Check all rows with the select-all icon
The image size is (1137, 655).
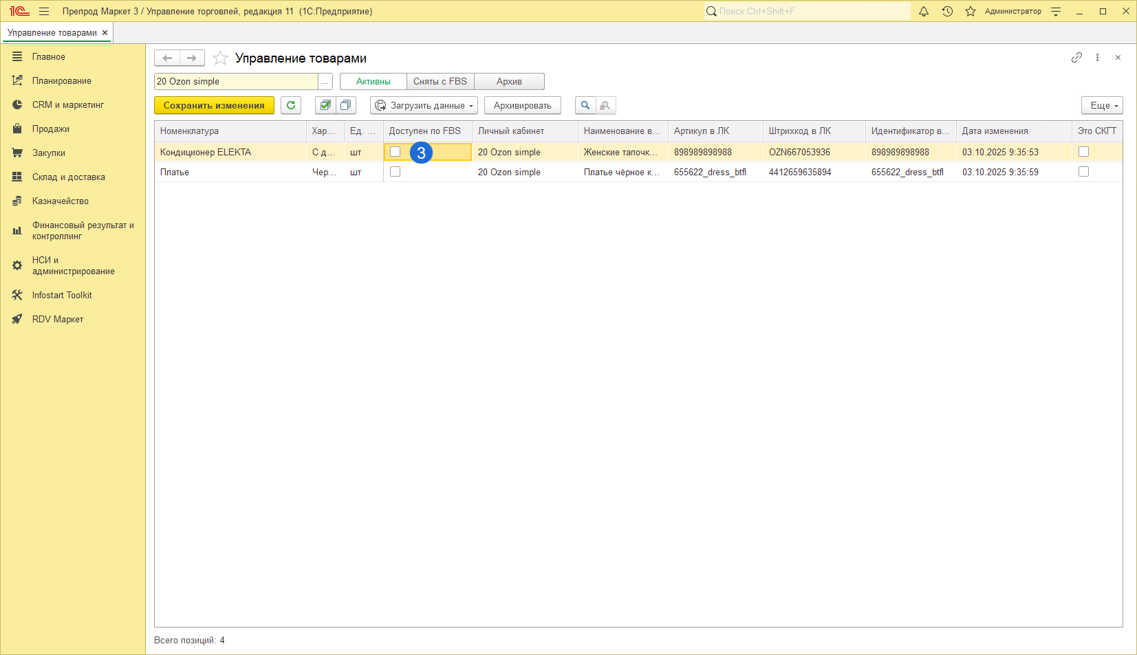pyautogui.click(x=325, y=105)
